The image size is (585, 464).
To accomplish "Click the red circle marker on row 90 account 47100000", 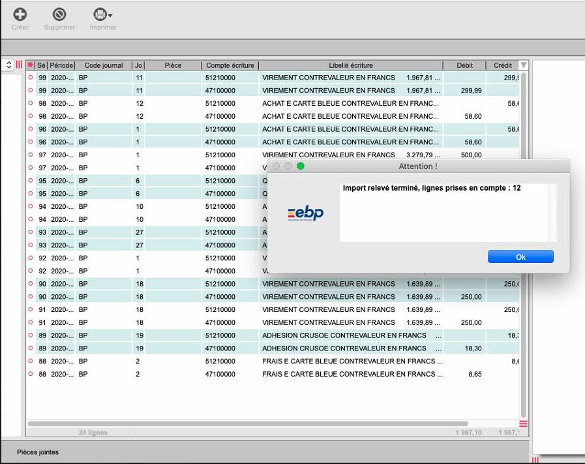I will tap(31, 296).
